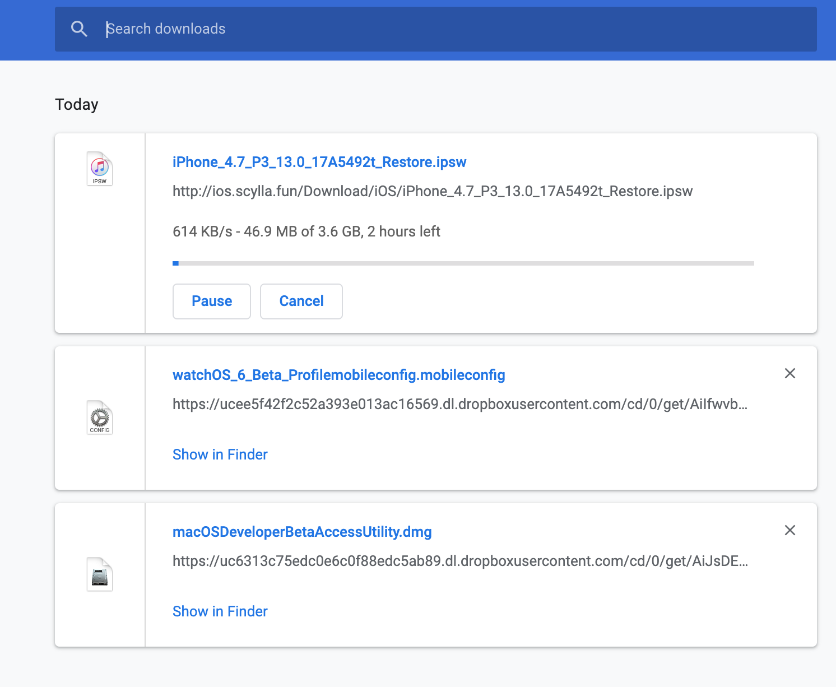This screenshot has width=836, height=687.
Task: Cancel the iPhone ipsw download
Action: (x=301, y=301)
